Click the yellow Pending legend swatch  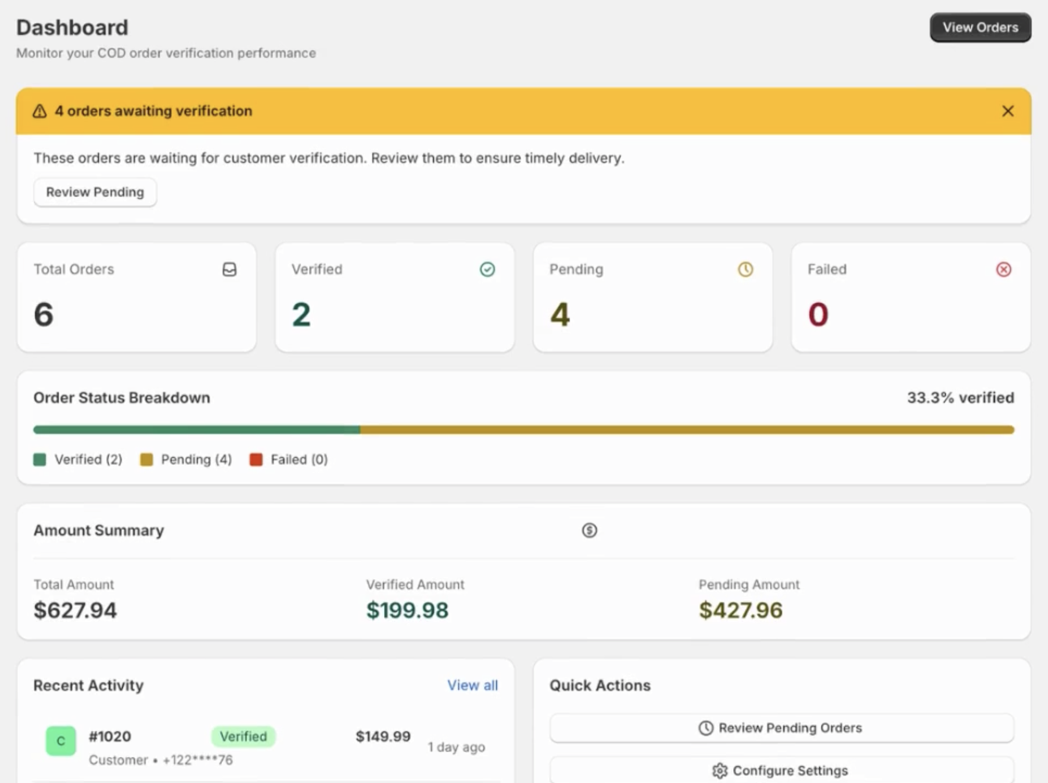point(146,459)
